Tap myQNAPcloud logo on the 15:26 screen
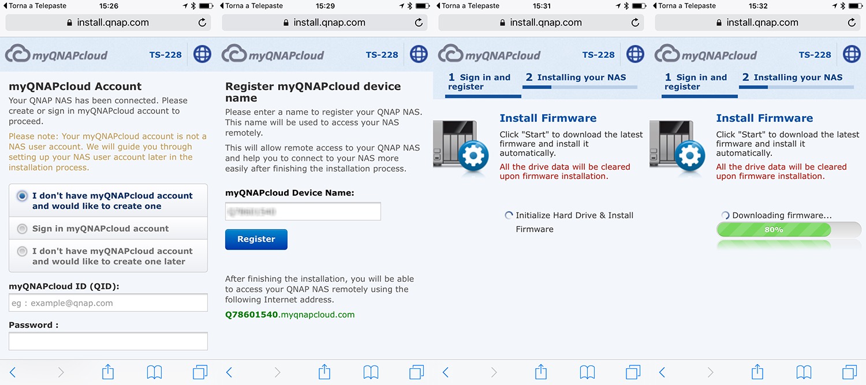Viewport: 866px width, 385px height. (56, 54)
